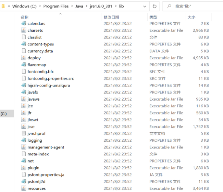Select the file name fontconfig.properties.src
The width and height of the screenshot is (223, 192).
[x=51, y=78]
